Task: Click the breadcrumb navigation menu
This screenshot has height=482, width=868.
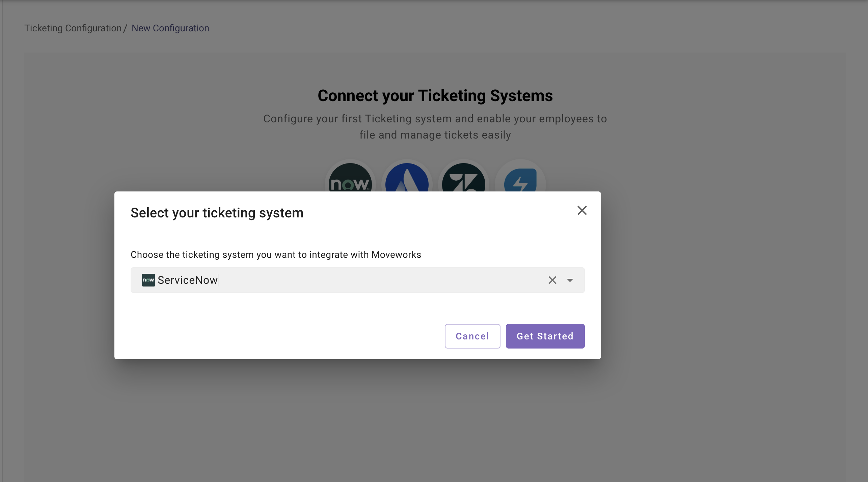Action: (x=116, y=28)
